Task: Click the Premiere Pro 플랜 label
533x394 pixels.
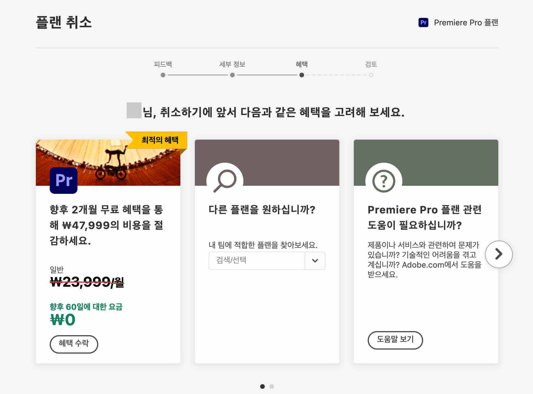Action: pyautogui.click(x=466, y=22)
